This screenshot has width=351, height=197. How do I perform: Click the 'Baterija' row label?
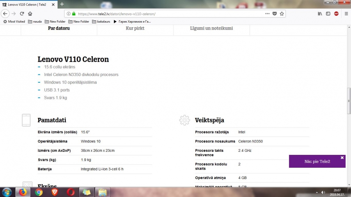click(44, 169)
